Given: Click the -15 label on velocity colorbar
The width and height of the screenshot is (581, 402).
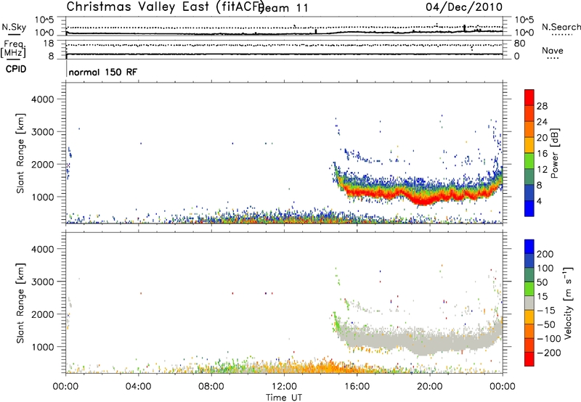Looking at the screenshot, I should coord(546,310).
